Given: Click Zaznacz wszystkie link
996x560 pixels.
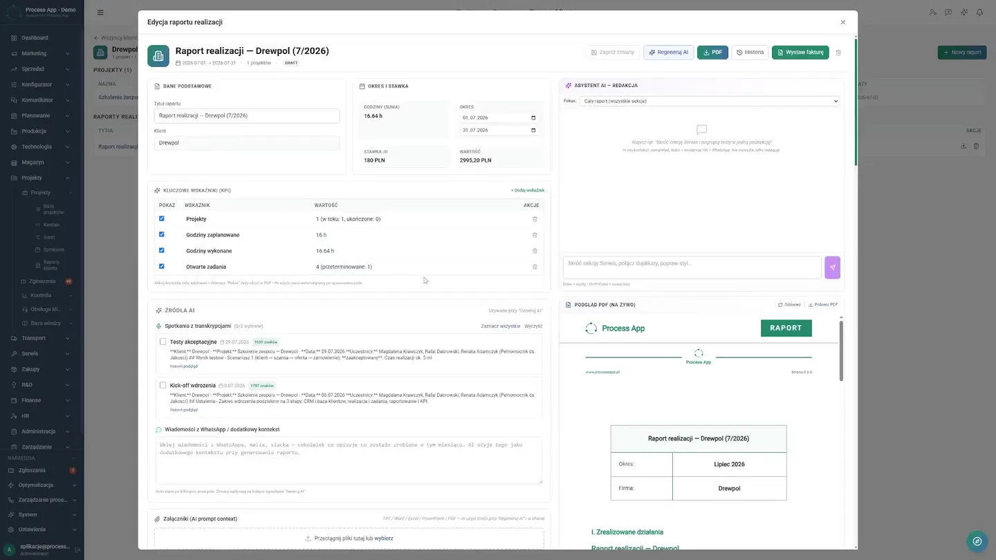Looking at the screenshot, I should coord(501,326).
